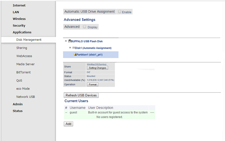Click the Format button
This screenshot has height=141, width=225.
(93, 85)
